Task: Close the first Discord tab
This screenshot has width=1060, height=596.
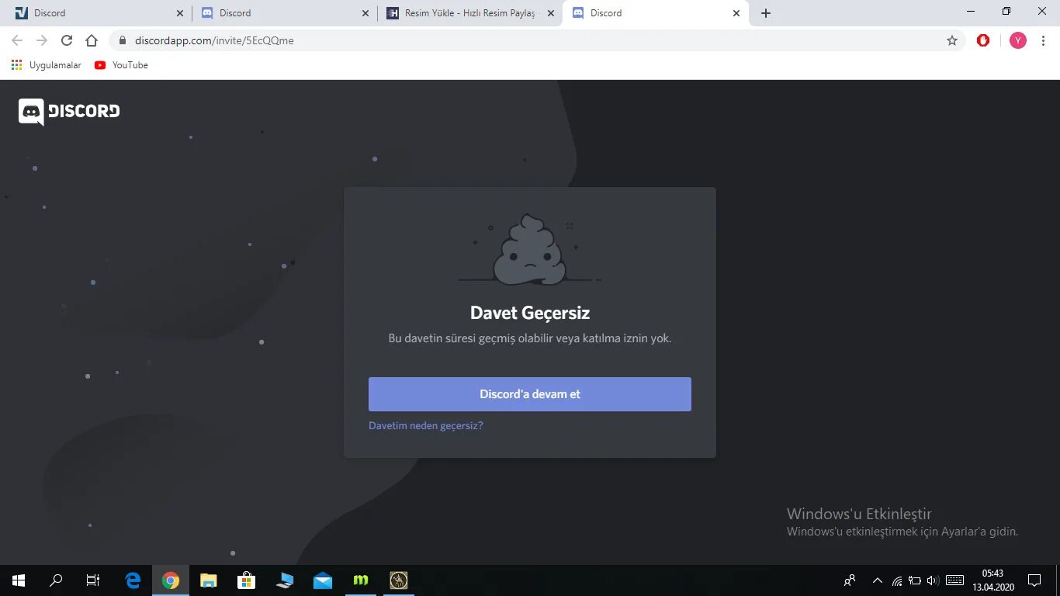Action: [x=180, y=13]
